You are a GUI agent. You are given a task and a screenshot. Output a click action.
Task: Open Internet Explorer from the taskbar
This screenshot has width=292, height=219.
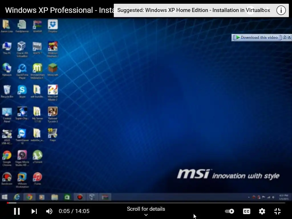[17, 197]
